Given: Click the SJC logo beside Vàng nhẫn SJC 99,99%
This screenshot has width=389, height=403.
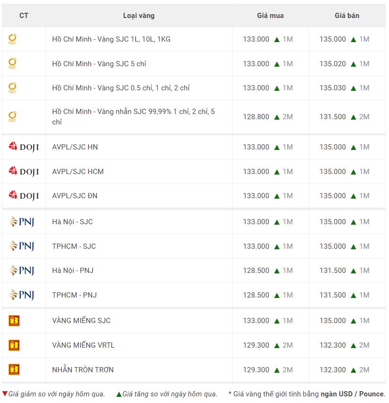Looking at the screenshot, I should pos(12,117).
